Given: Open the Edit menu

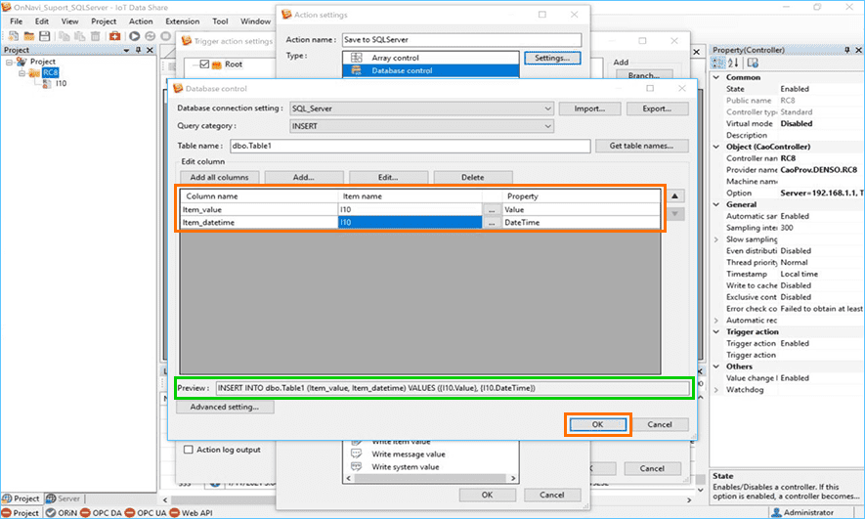Looking at the screenshot, I should click(42, 21).
